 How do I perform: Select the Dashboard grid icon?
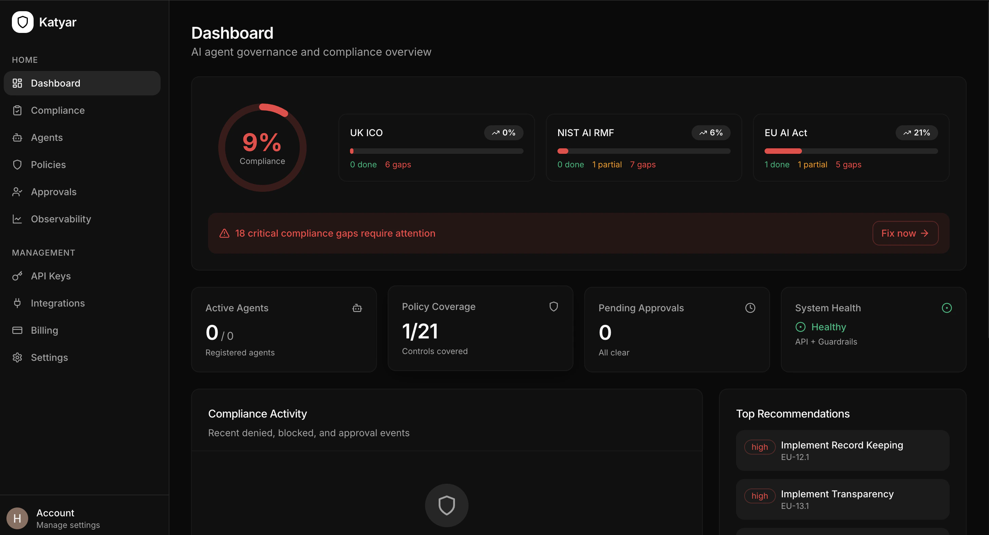pyautogui.click(x=18, y=83)
